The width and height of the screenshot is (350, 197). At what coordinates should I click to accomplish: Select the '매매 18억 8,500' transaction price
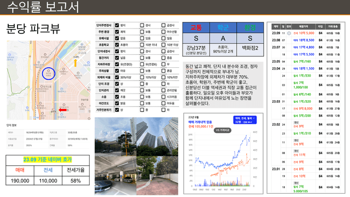coord(304,40)
